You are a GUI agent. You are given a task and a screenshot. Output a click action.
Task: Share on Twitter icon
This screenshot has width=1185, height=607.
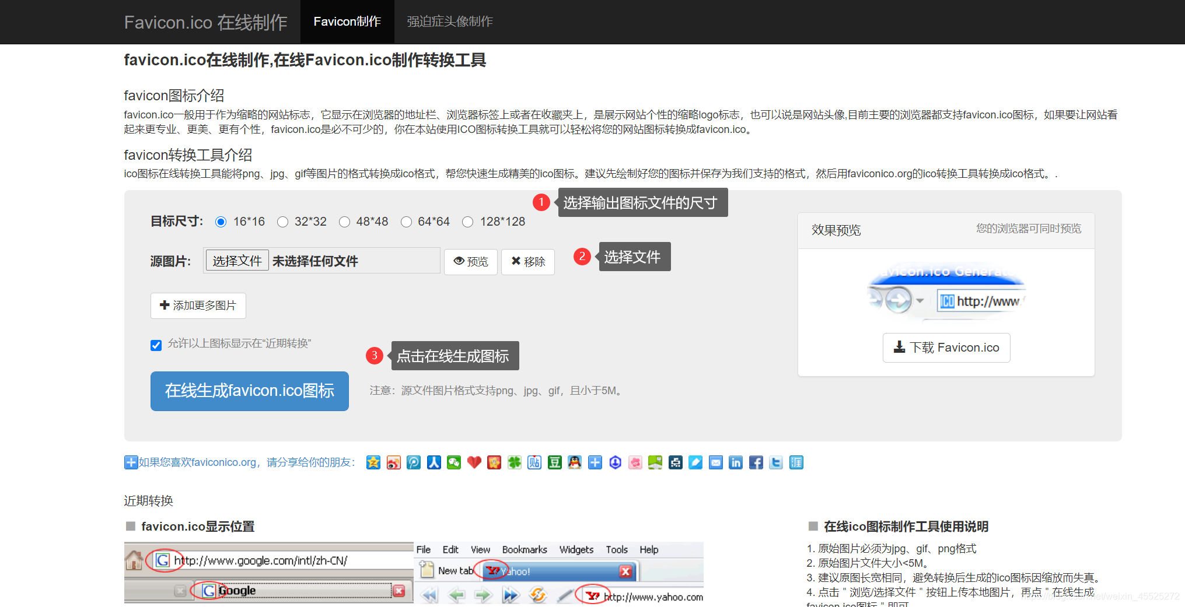point(776,462)
